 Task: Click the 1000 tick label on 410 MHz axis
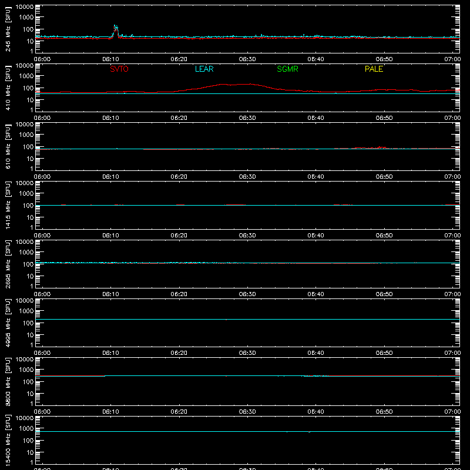pyautogui.click(x=26, y=76)
